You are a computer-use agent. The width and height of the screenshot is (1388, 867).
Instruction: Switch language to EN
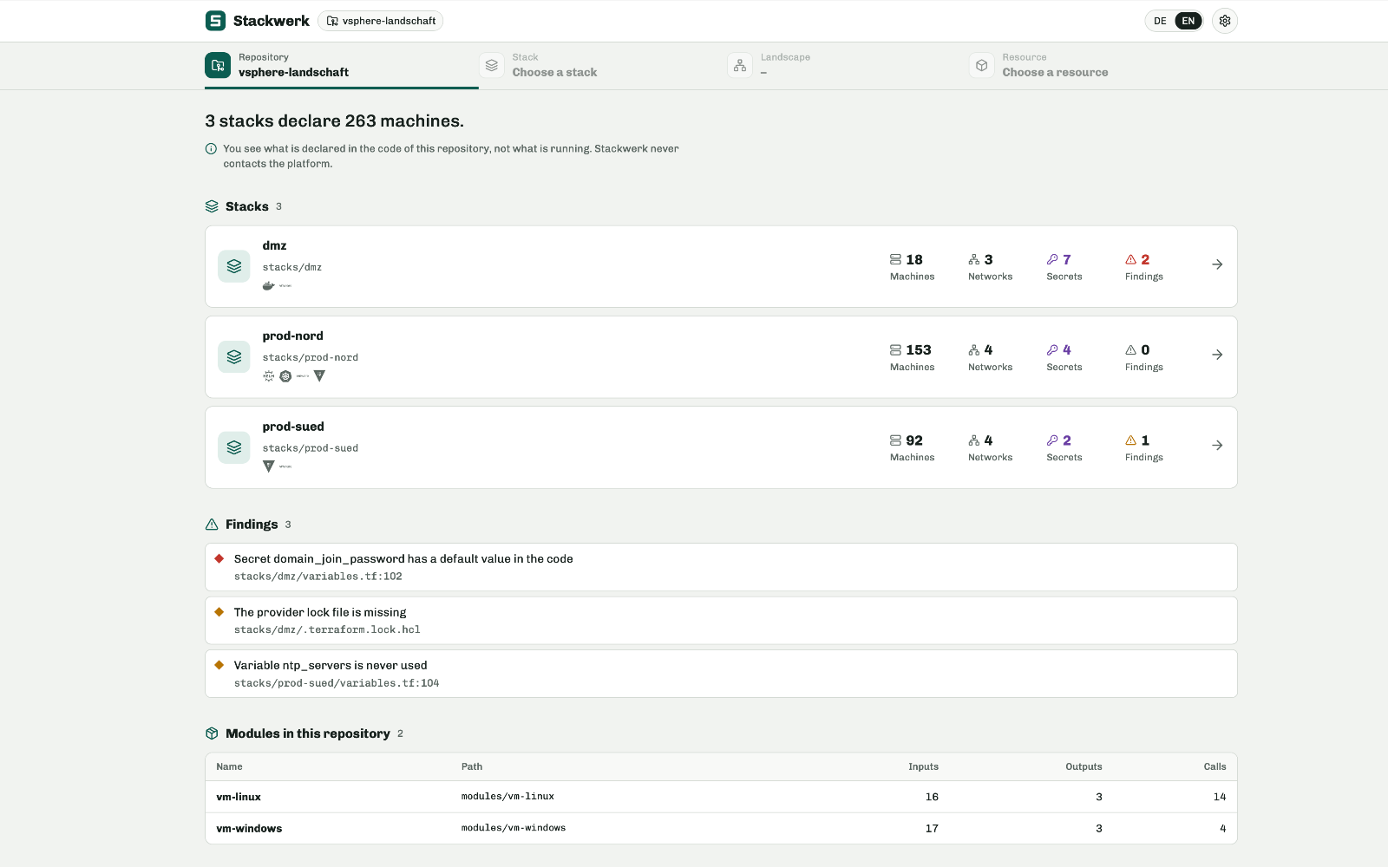click(1188, 21)
